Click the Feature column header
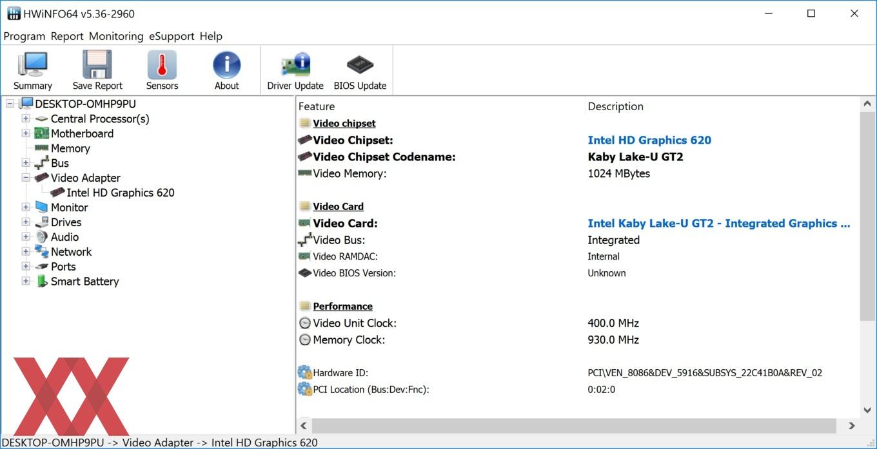877x449 pixels. coord(441,106)
